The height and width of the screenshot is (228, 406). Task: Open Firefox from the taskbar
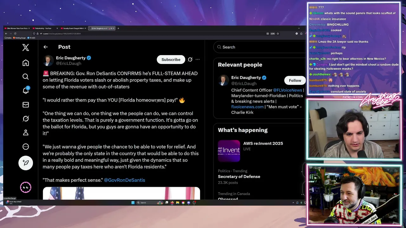pos(172,203)
